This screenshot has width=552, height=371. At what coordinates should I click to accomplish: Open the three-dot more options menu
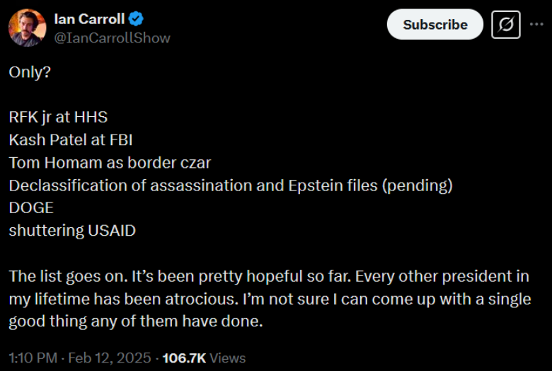(x=536, y=25)
